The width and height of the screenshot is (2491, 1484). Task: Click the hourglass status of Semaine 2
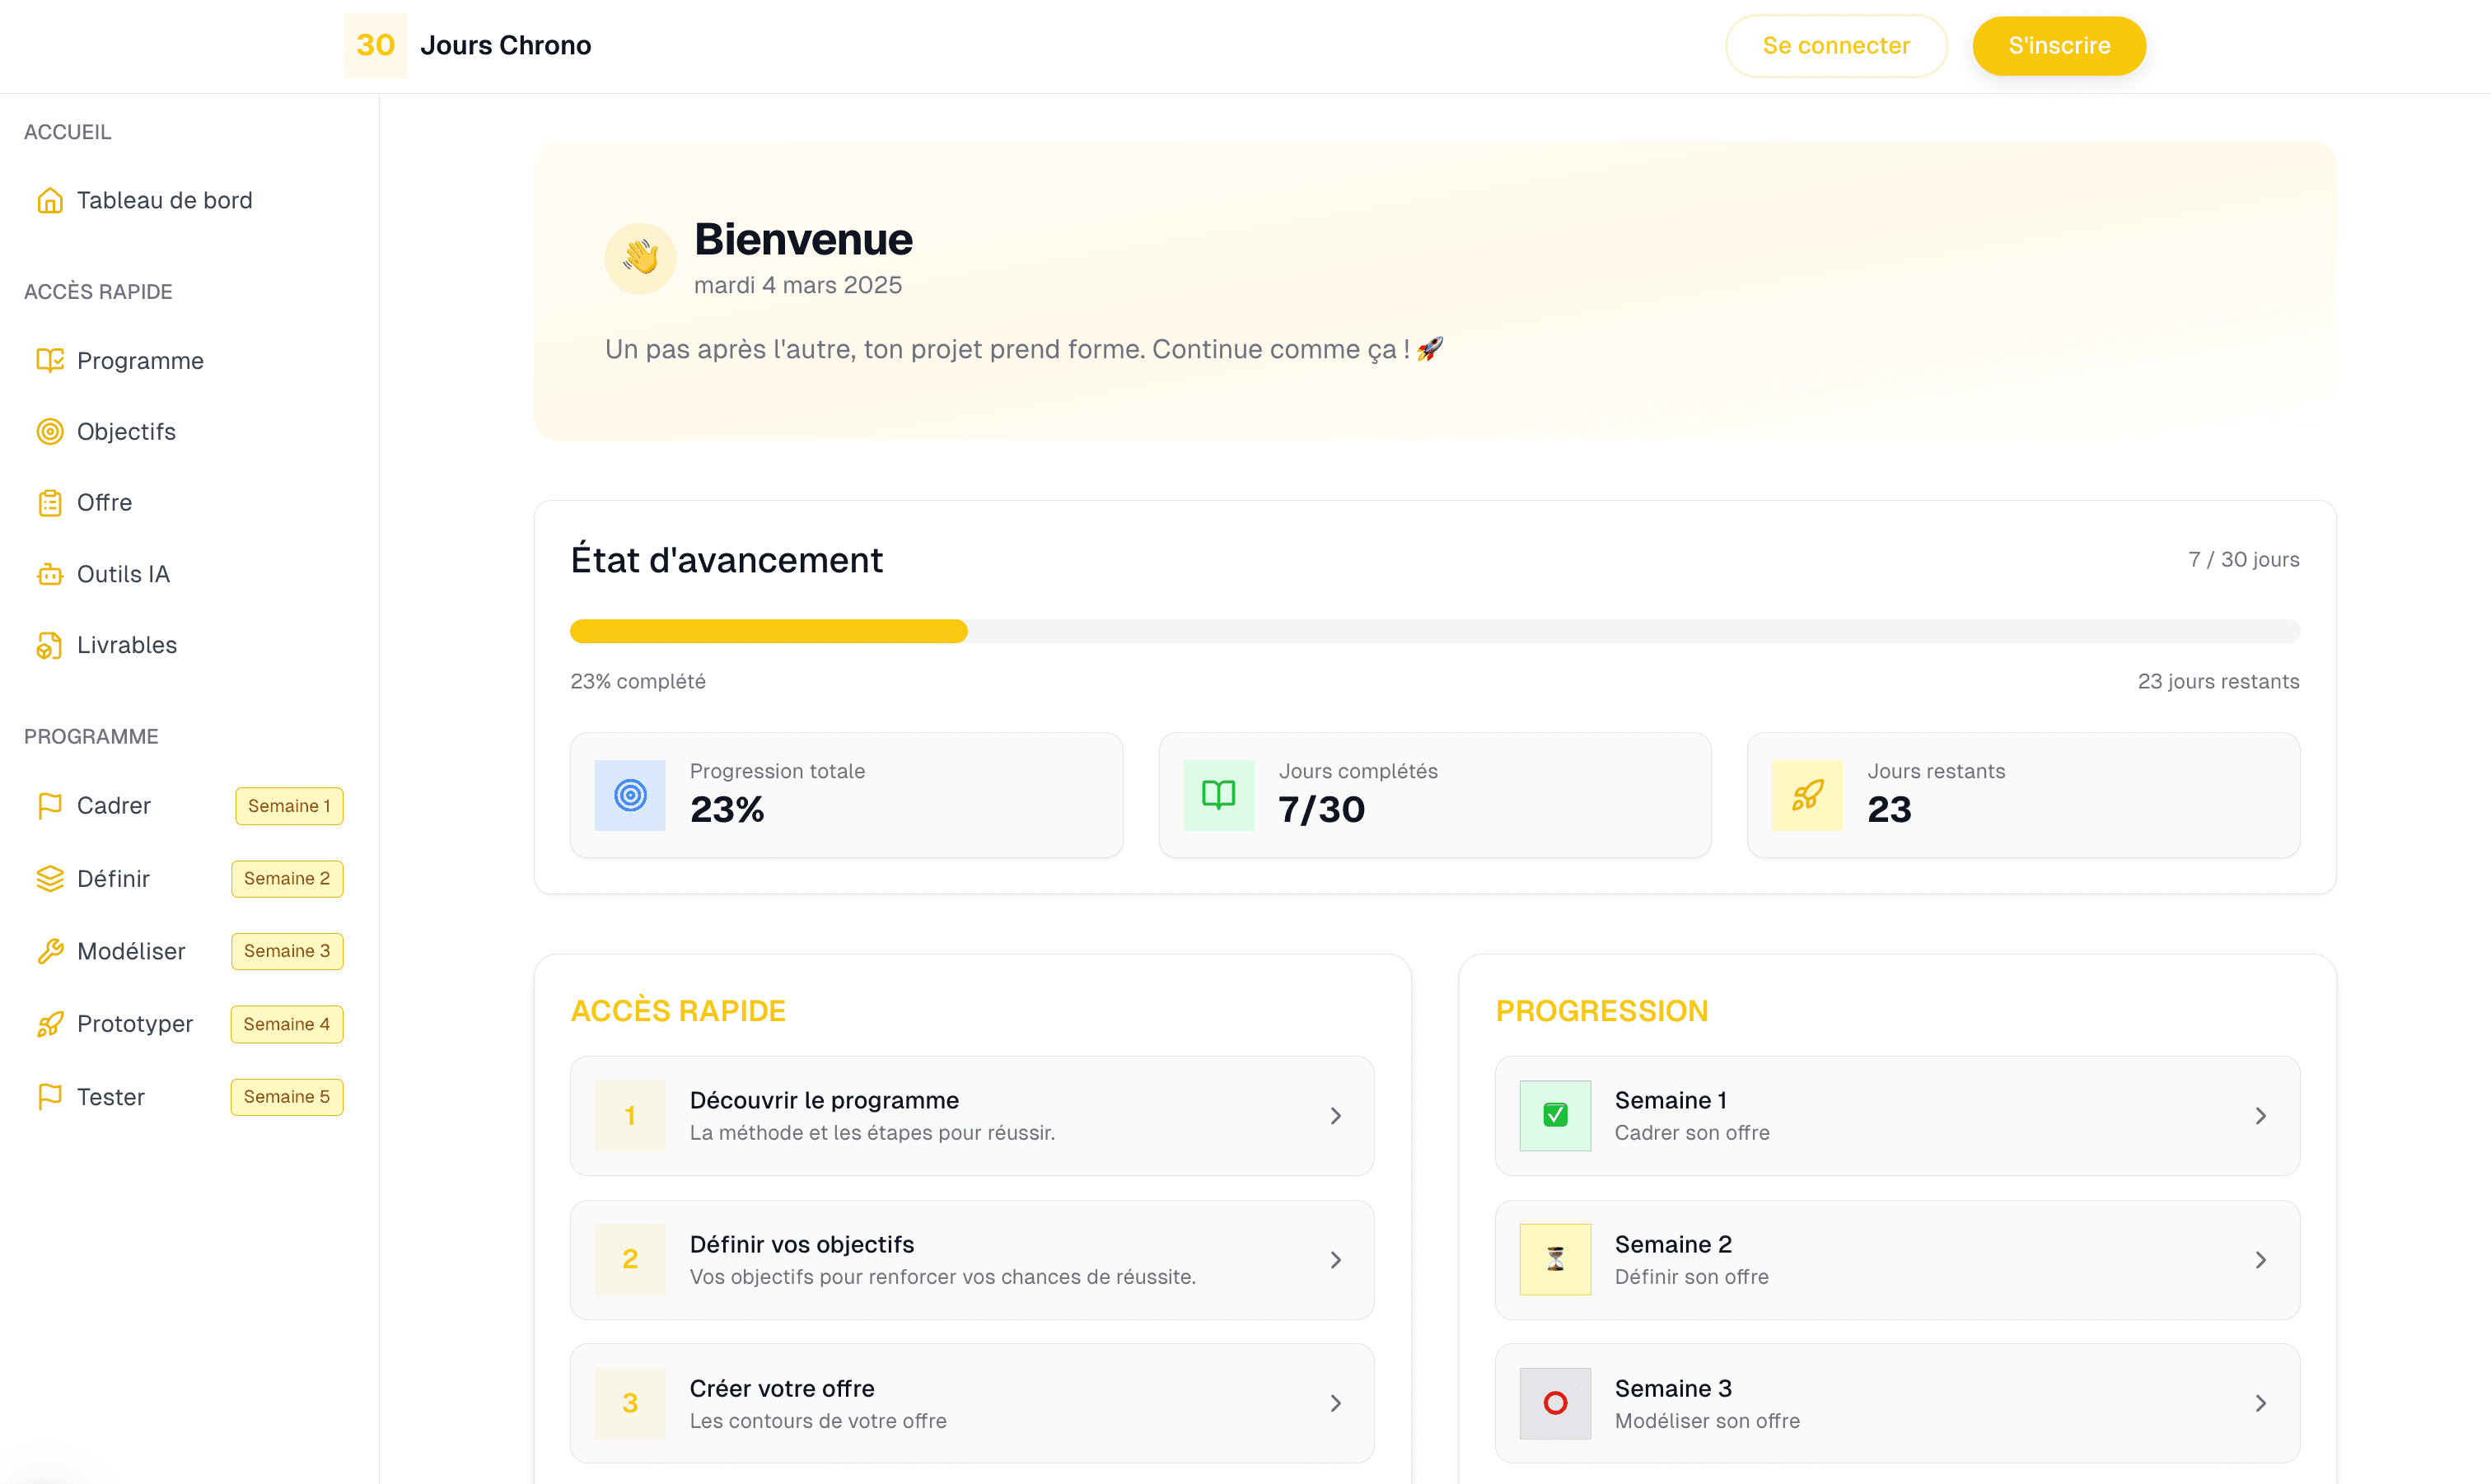pyautogui.click(x=1554, y=1260)
